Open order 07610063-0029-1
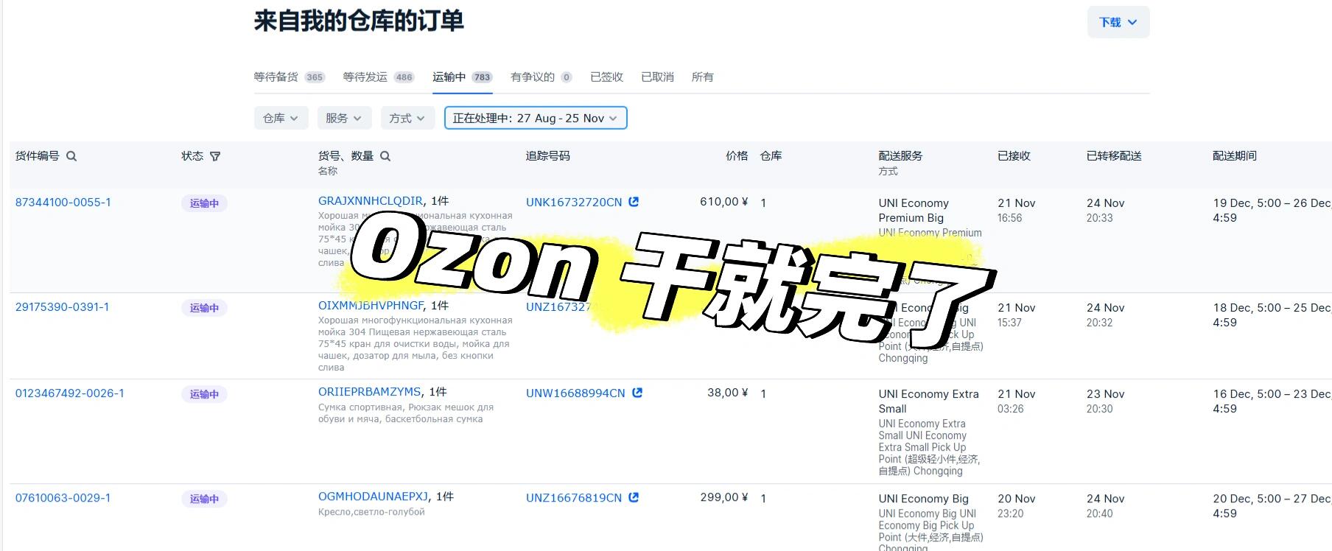1332x551 pixels. tap(63, 498)
